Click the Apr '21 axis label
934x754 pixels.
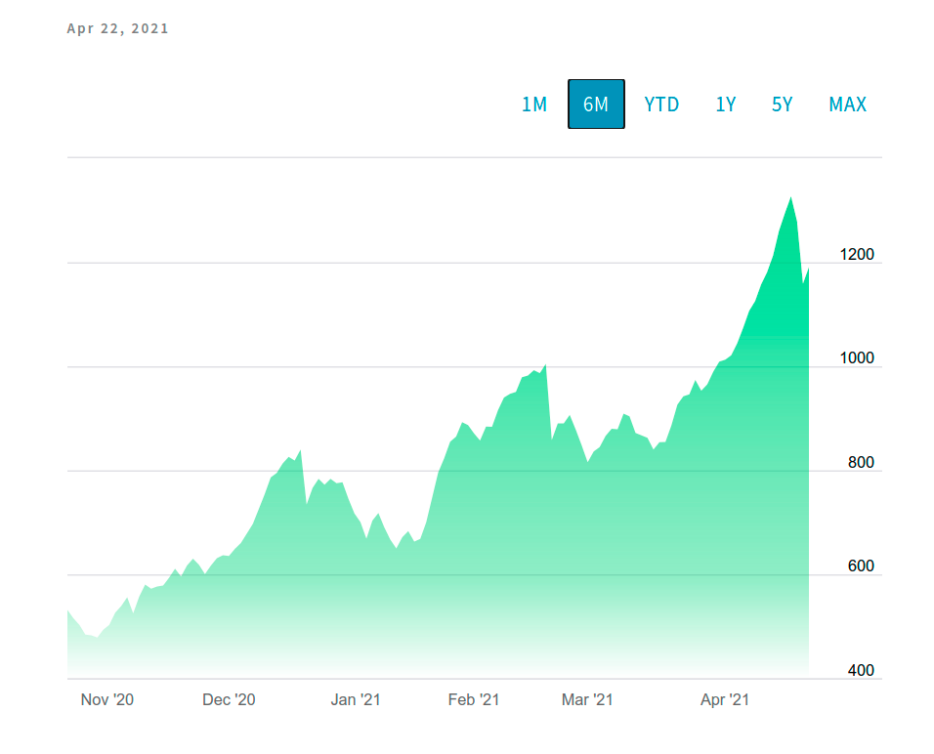point(724,699)
